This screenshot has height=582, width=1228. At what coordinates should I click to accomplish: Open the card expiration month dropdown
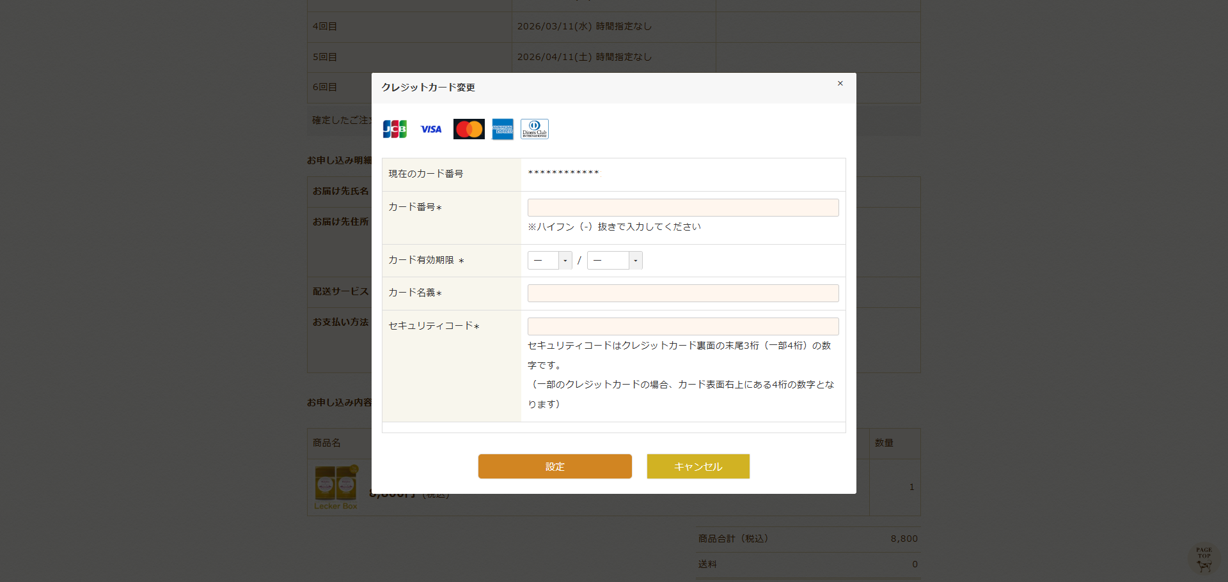[549, 261]
